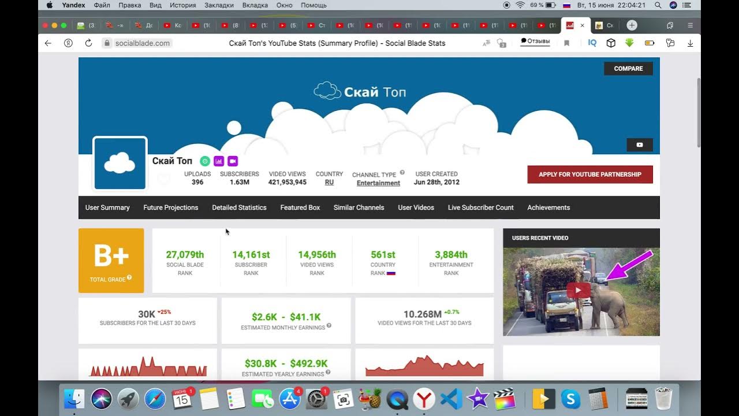Image resolution: width=739 pixels, height=416 pixels.
Task: Click the socialblade.com address field
Action: pyautogui.click(x=143, y=43)
